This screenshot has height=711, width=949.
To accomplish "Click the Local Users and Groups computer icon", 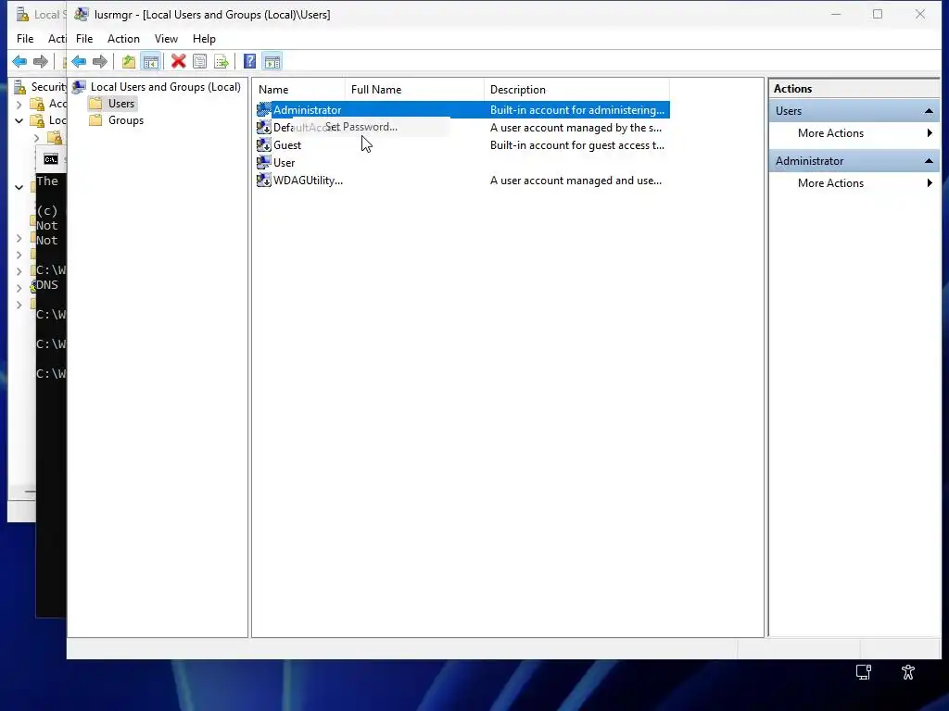I will pyautogui.click(x=80, y=87).
